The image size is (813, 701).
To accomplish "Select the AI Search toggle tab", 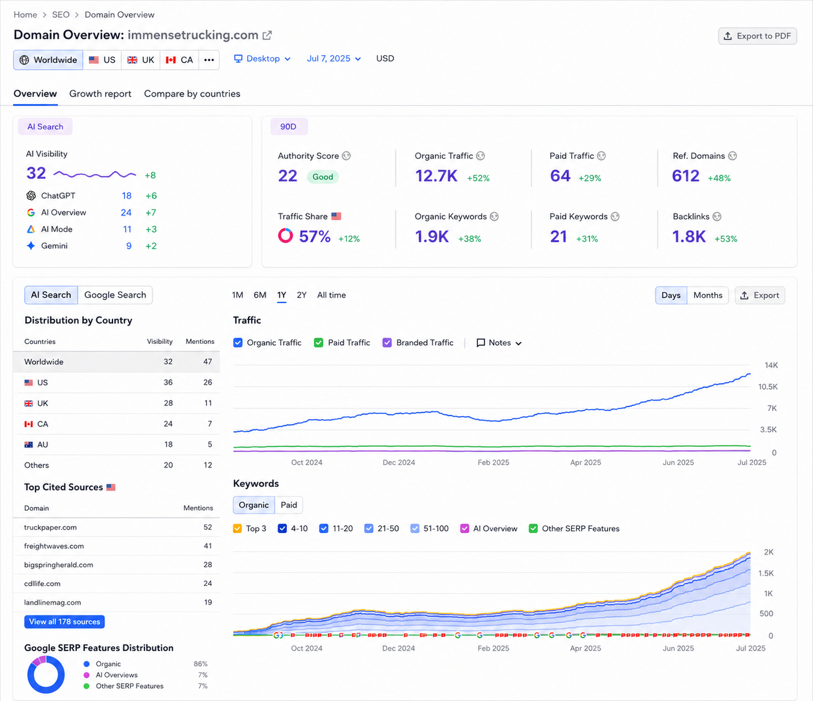I will [51, 295].
